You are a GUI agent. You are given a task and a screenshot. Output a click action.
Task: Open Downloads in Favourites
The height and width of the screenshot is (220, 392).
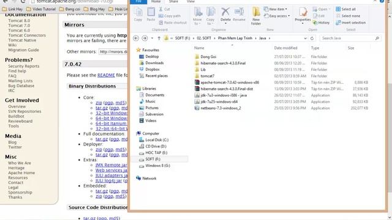click(x=154, y=63)
